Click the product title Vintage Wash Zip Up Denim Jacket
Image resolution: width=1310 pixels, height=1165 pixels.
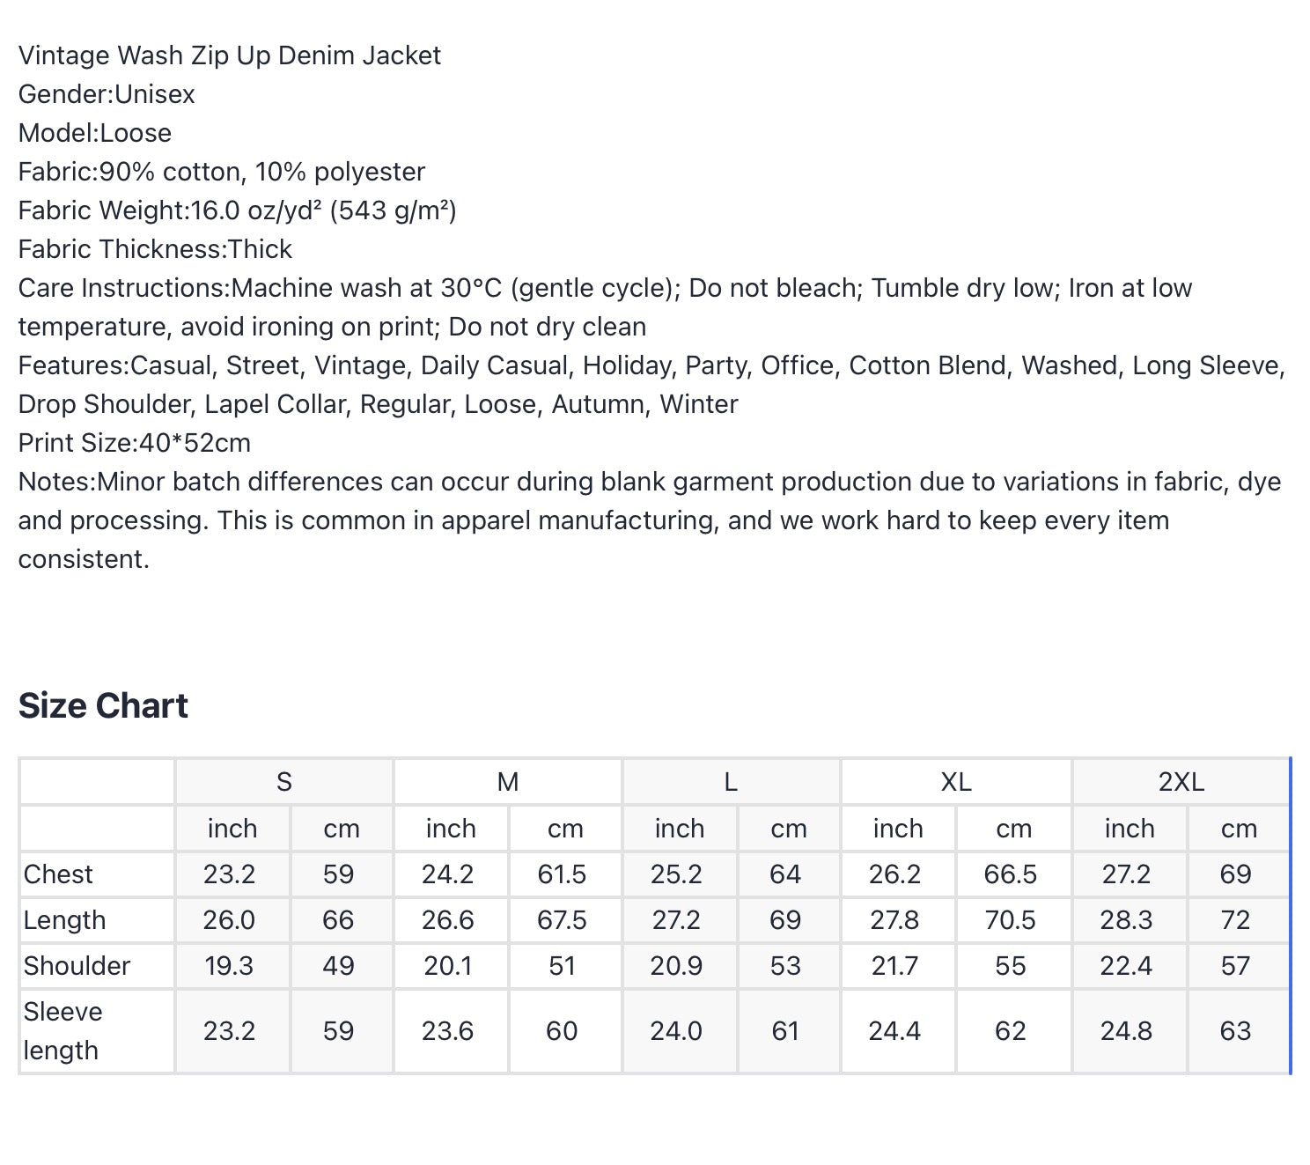click(x=230, y=55)
